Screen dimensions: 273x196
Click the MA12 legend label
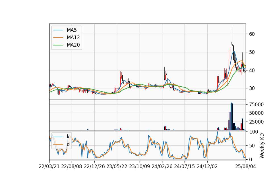pos(73,37)
